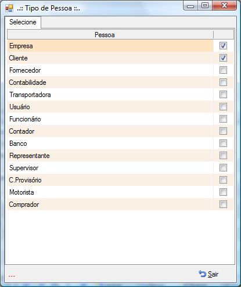Enable the Supervisor checkbox
The height and width of the screenshot is (287, 241).
pos(223,168)
